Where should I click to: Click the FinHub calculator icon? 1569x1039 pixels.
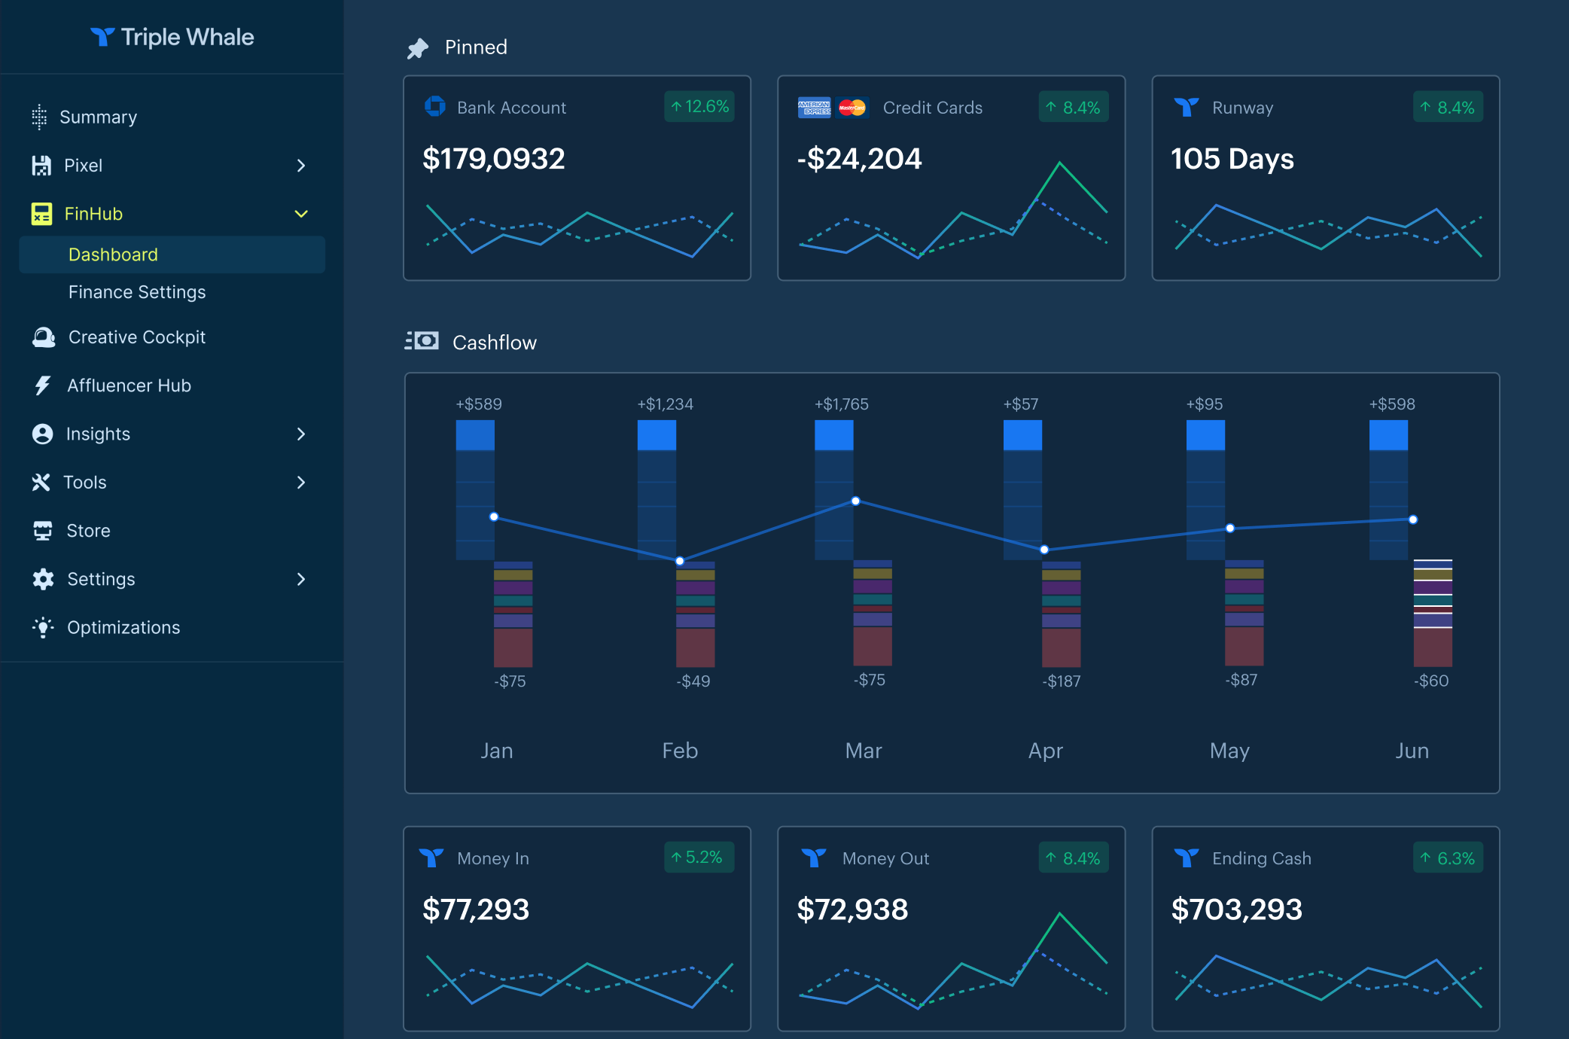41,214
